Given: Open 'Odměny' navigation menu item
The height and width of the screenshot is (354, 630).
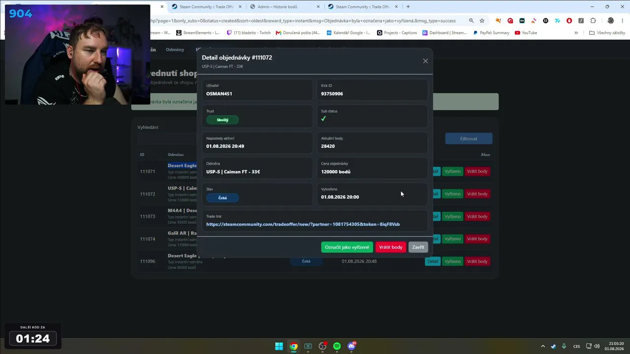Looking at the screenshot, I should [x=175, y=50].
